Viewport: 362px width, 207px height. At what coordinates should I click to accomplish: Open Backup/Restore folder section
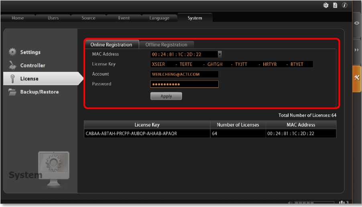[39, 92]
